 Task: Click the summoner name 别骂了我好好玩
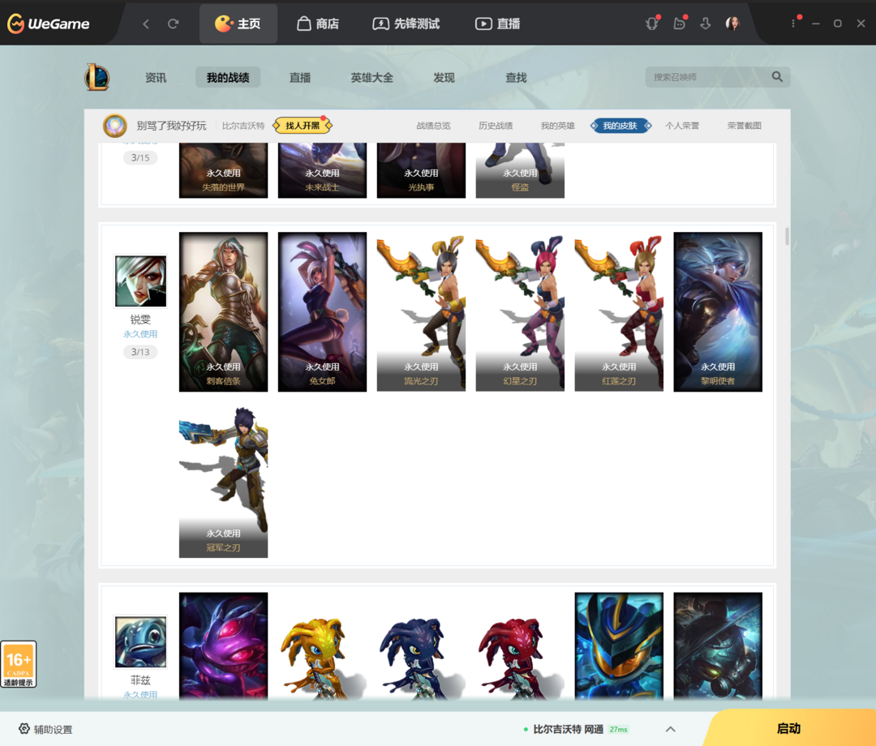[171, 126]
